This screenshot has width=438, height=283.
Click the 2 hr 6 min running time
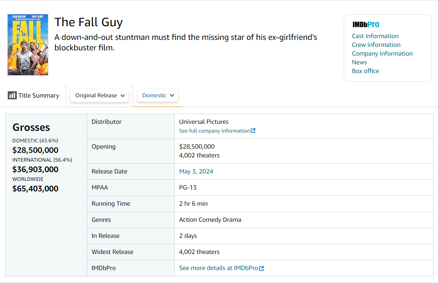click(x=194, y=204)
